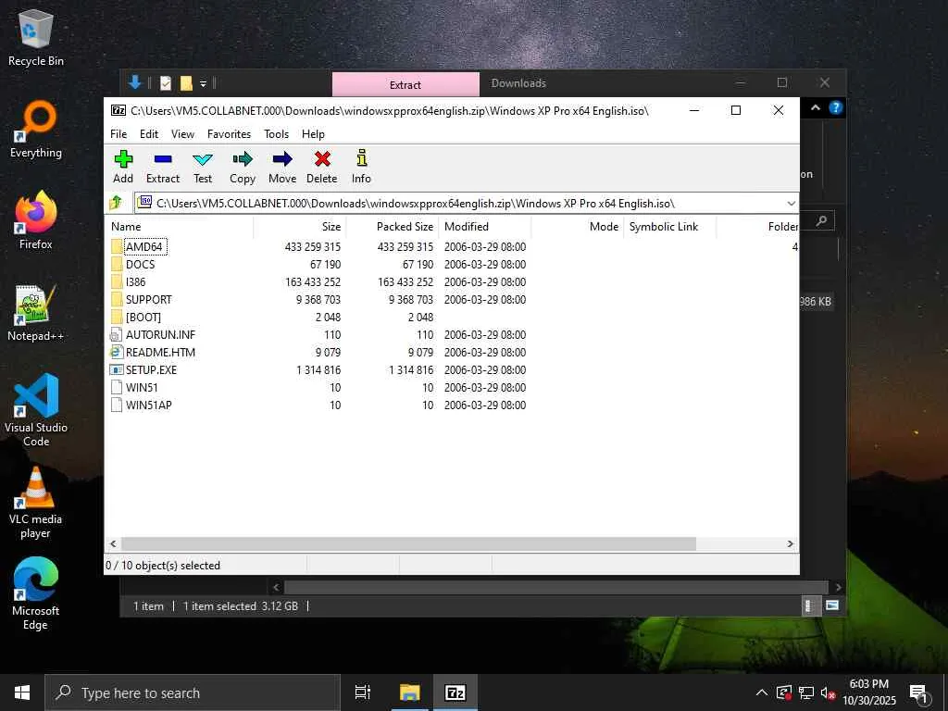Select the README.HTM file icon
Viewport: 948px width, 711px height.
click(117, 352)
